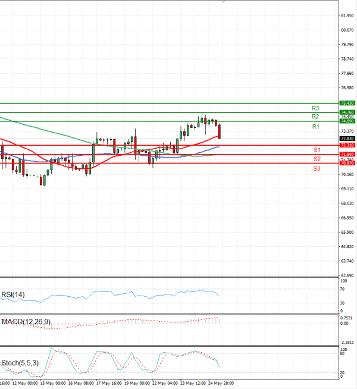Viewport: 357px width, 389px height.
Task: Click the green 75.430 price tag
Action: click(347, 103)
